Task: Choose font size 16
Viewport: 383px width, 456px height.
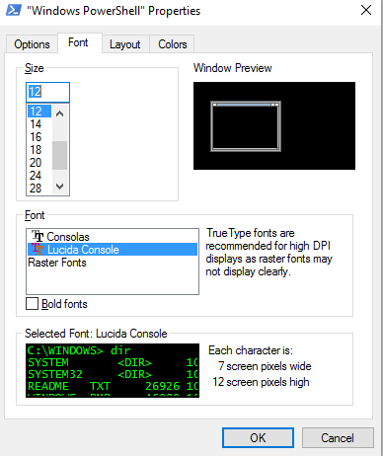Action: click(39, 137)
